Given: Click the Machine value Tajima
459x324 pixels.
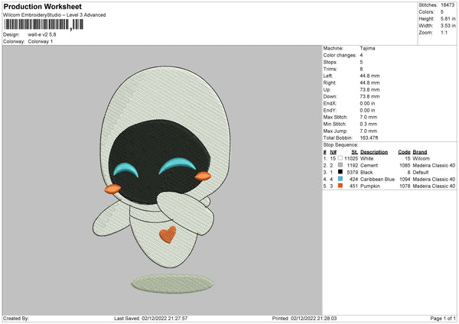Looking at the screenshot, I should [x=367, y=48].
